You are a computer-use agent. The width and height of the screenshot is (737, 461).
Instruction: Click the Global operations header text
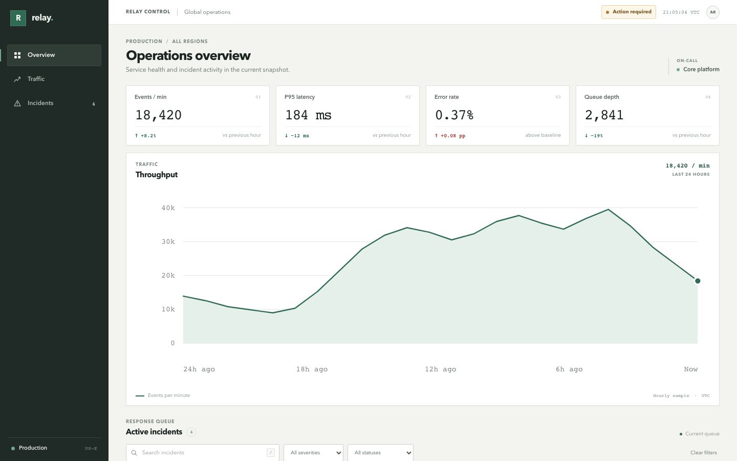coord(207,12)
